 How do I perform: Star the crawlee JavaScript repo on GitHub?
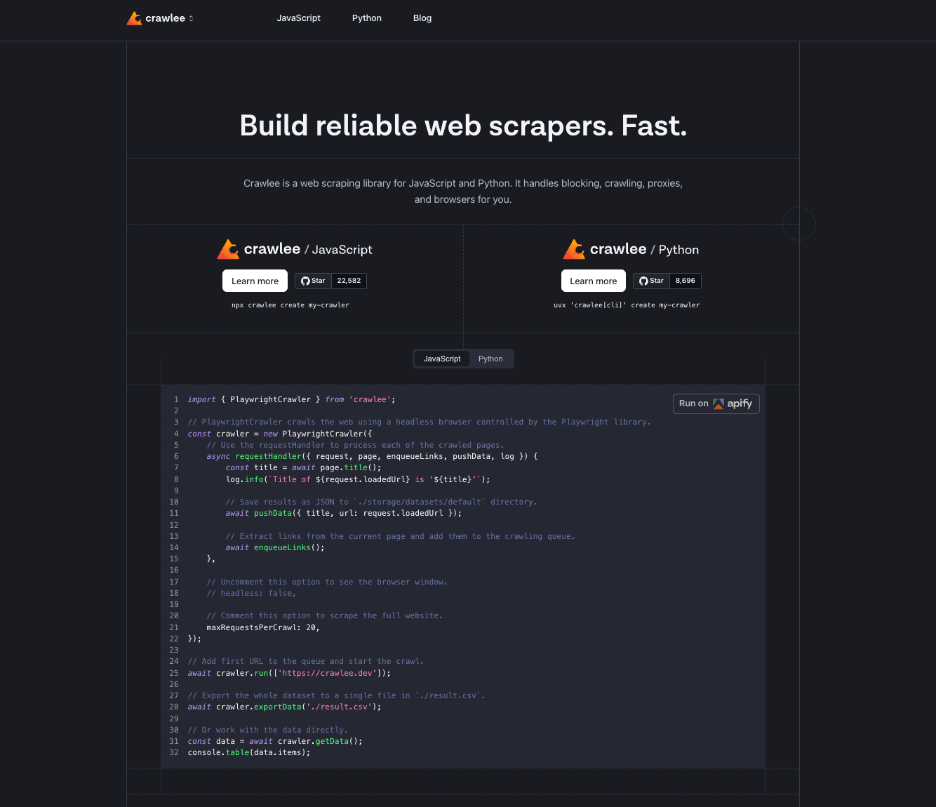[x=313, y=281]
